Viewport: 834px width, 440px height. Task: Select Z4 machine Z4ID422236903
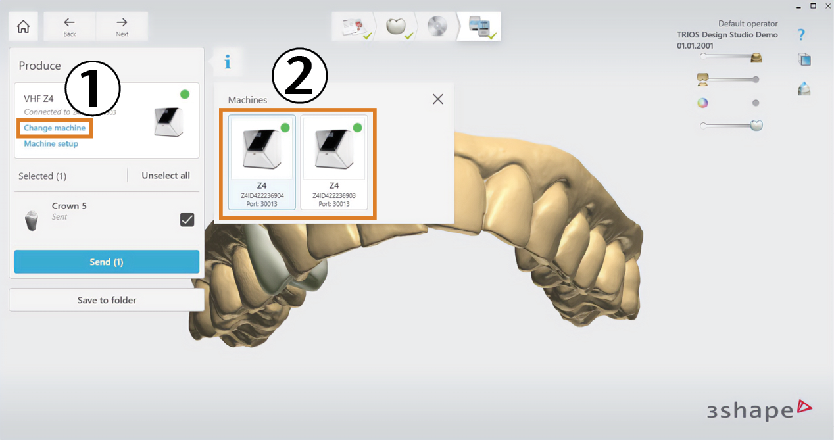334,162
